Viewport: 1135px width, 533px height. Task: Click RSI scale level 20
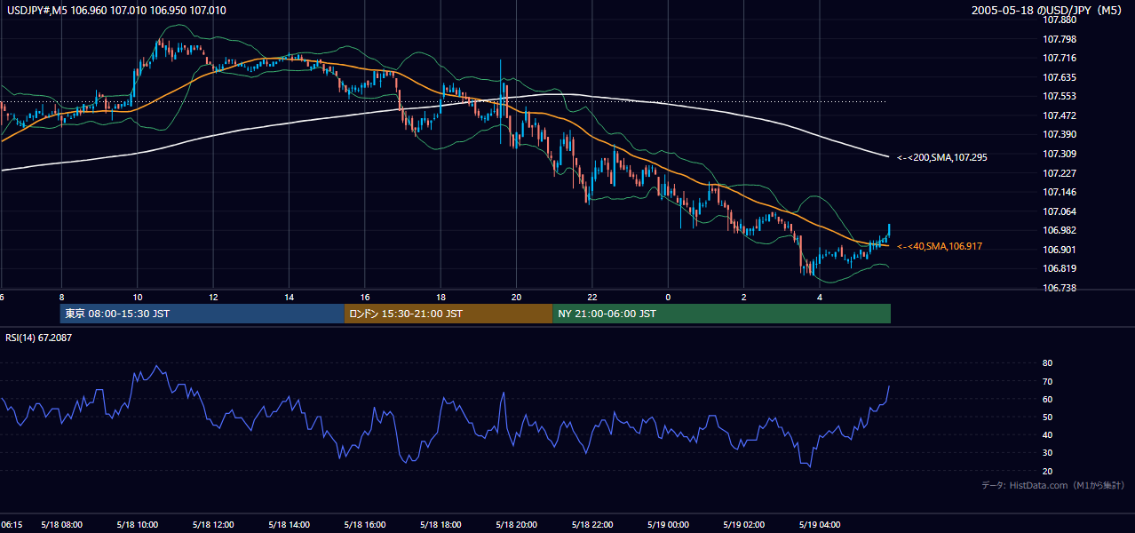(1047, 471)
